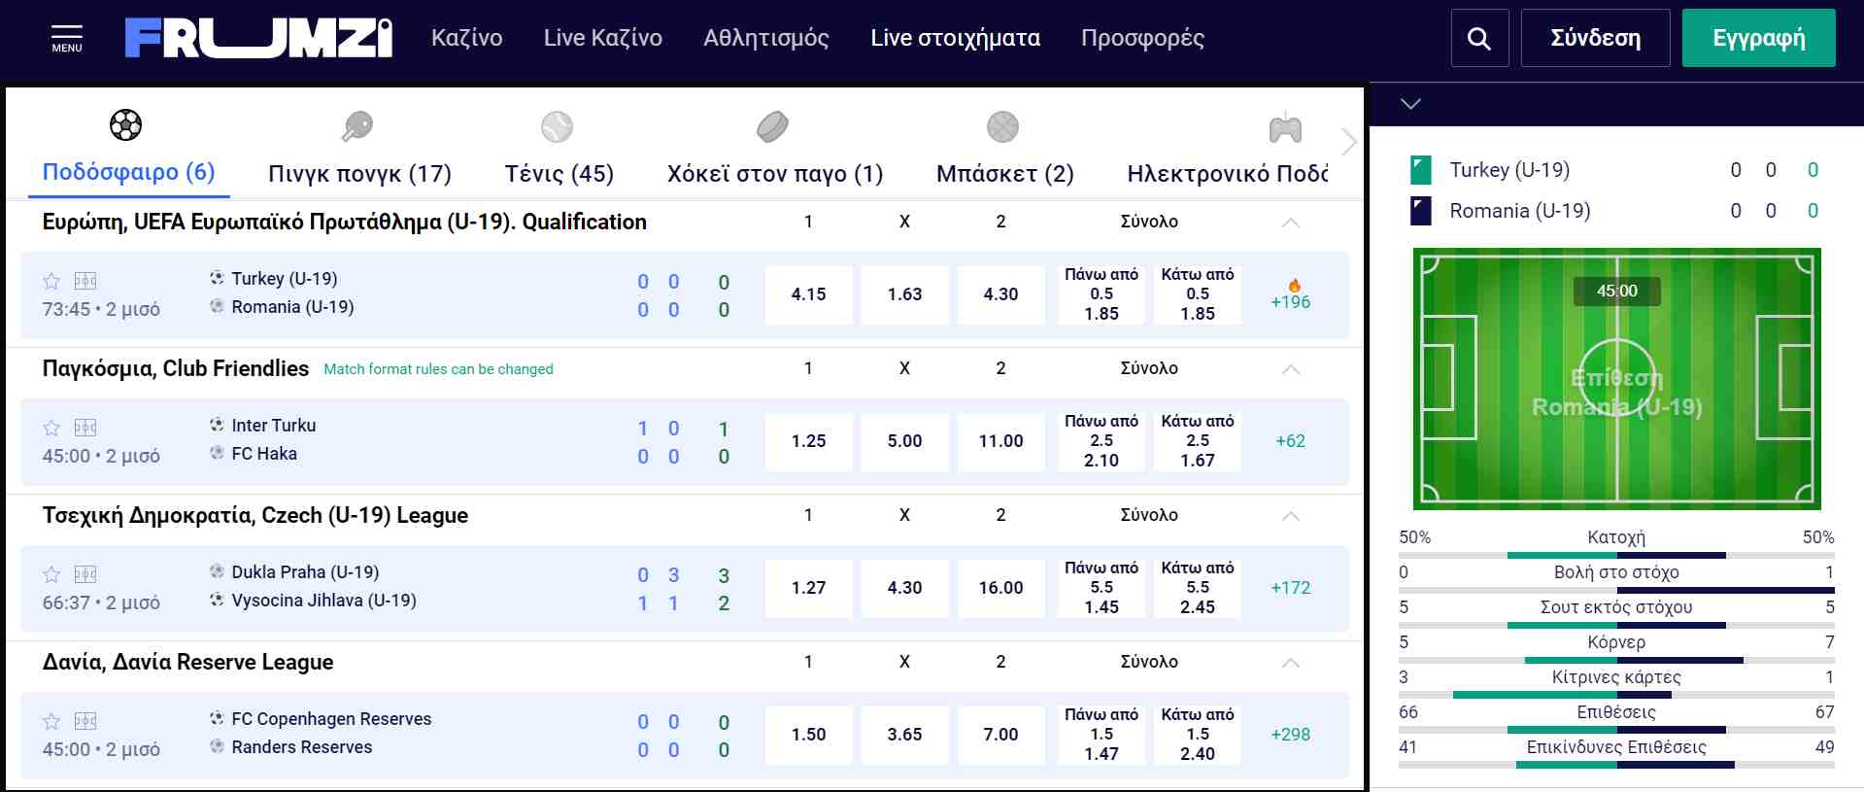The width and height of the screenshot is (1864, 792).
Task: Open the hamburger MENU icon
Action: (x=67, y=39)
